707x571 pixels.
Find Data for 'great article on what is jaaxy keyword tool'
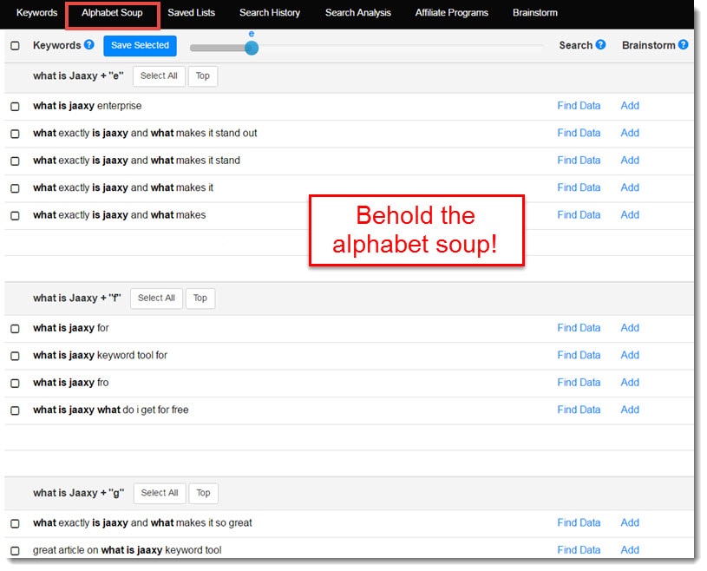click(579, 550)
